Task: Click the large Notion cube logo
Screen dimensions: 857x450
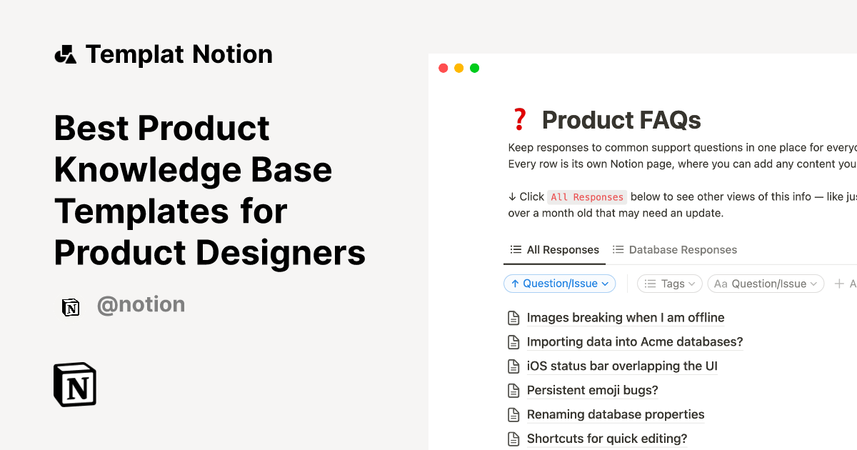Action: 75,385
